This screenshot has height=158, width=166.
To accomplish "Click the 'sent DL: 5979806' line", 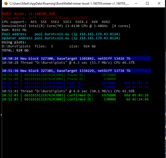I will tap(75, 83).
